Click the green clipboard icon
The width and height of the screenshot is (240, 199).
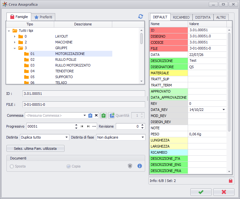104,115
